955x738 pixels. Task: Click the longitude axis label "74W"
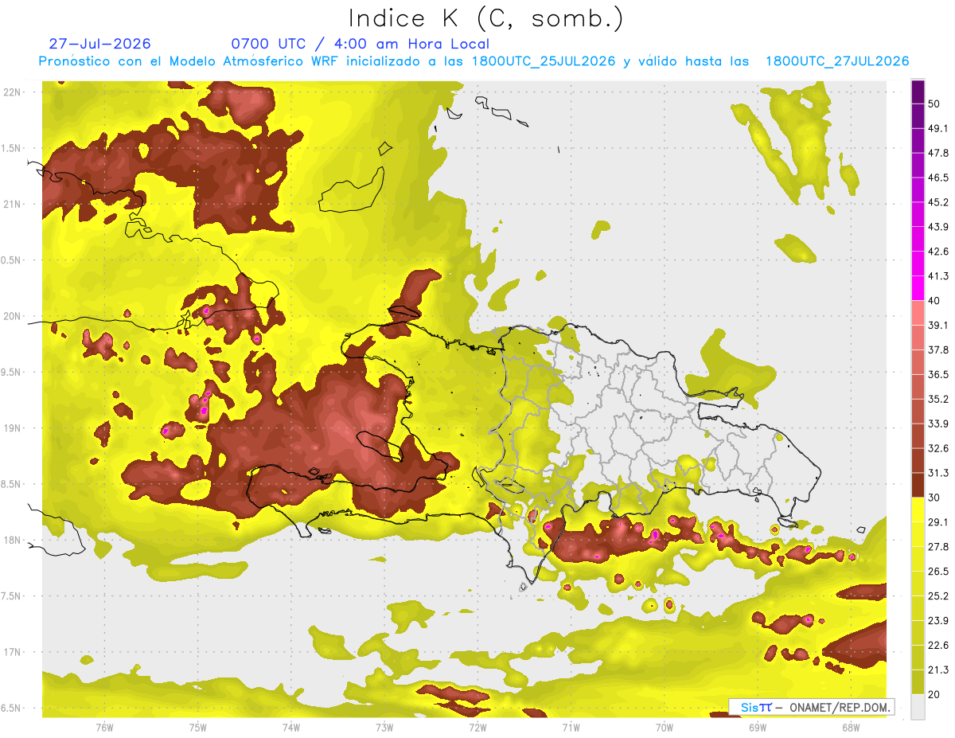tap(291, 727)
